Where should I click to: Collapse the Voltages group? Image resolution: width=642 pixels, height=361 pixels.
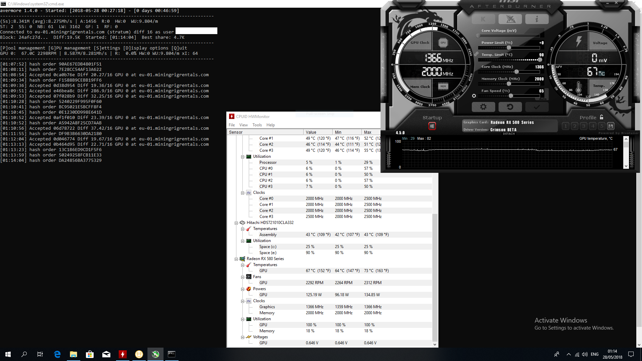[x=243, y=337]
